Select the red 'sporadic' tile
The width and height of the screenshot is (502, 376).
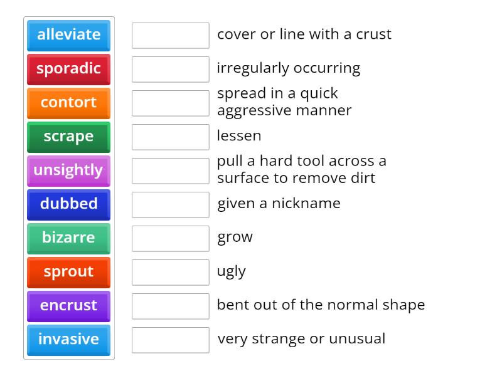(68, 69)
